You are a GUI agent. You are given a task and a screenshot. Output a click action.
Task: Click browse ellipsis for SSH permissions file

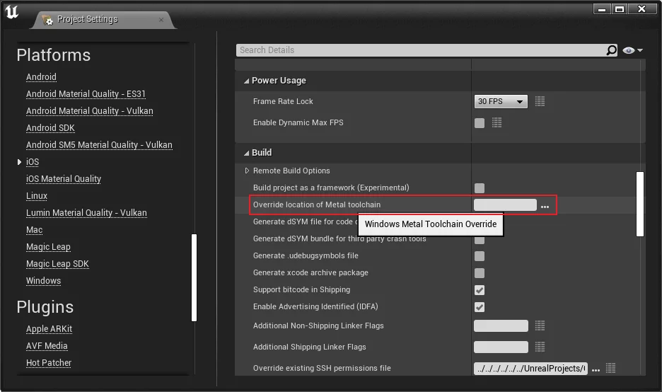pos(596,369)
